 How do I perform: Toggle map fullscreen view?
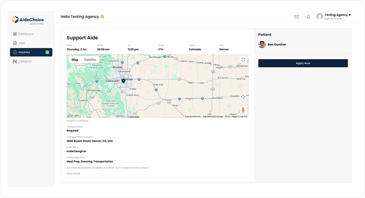[x=243, y=60]
